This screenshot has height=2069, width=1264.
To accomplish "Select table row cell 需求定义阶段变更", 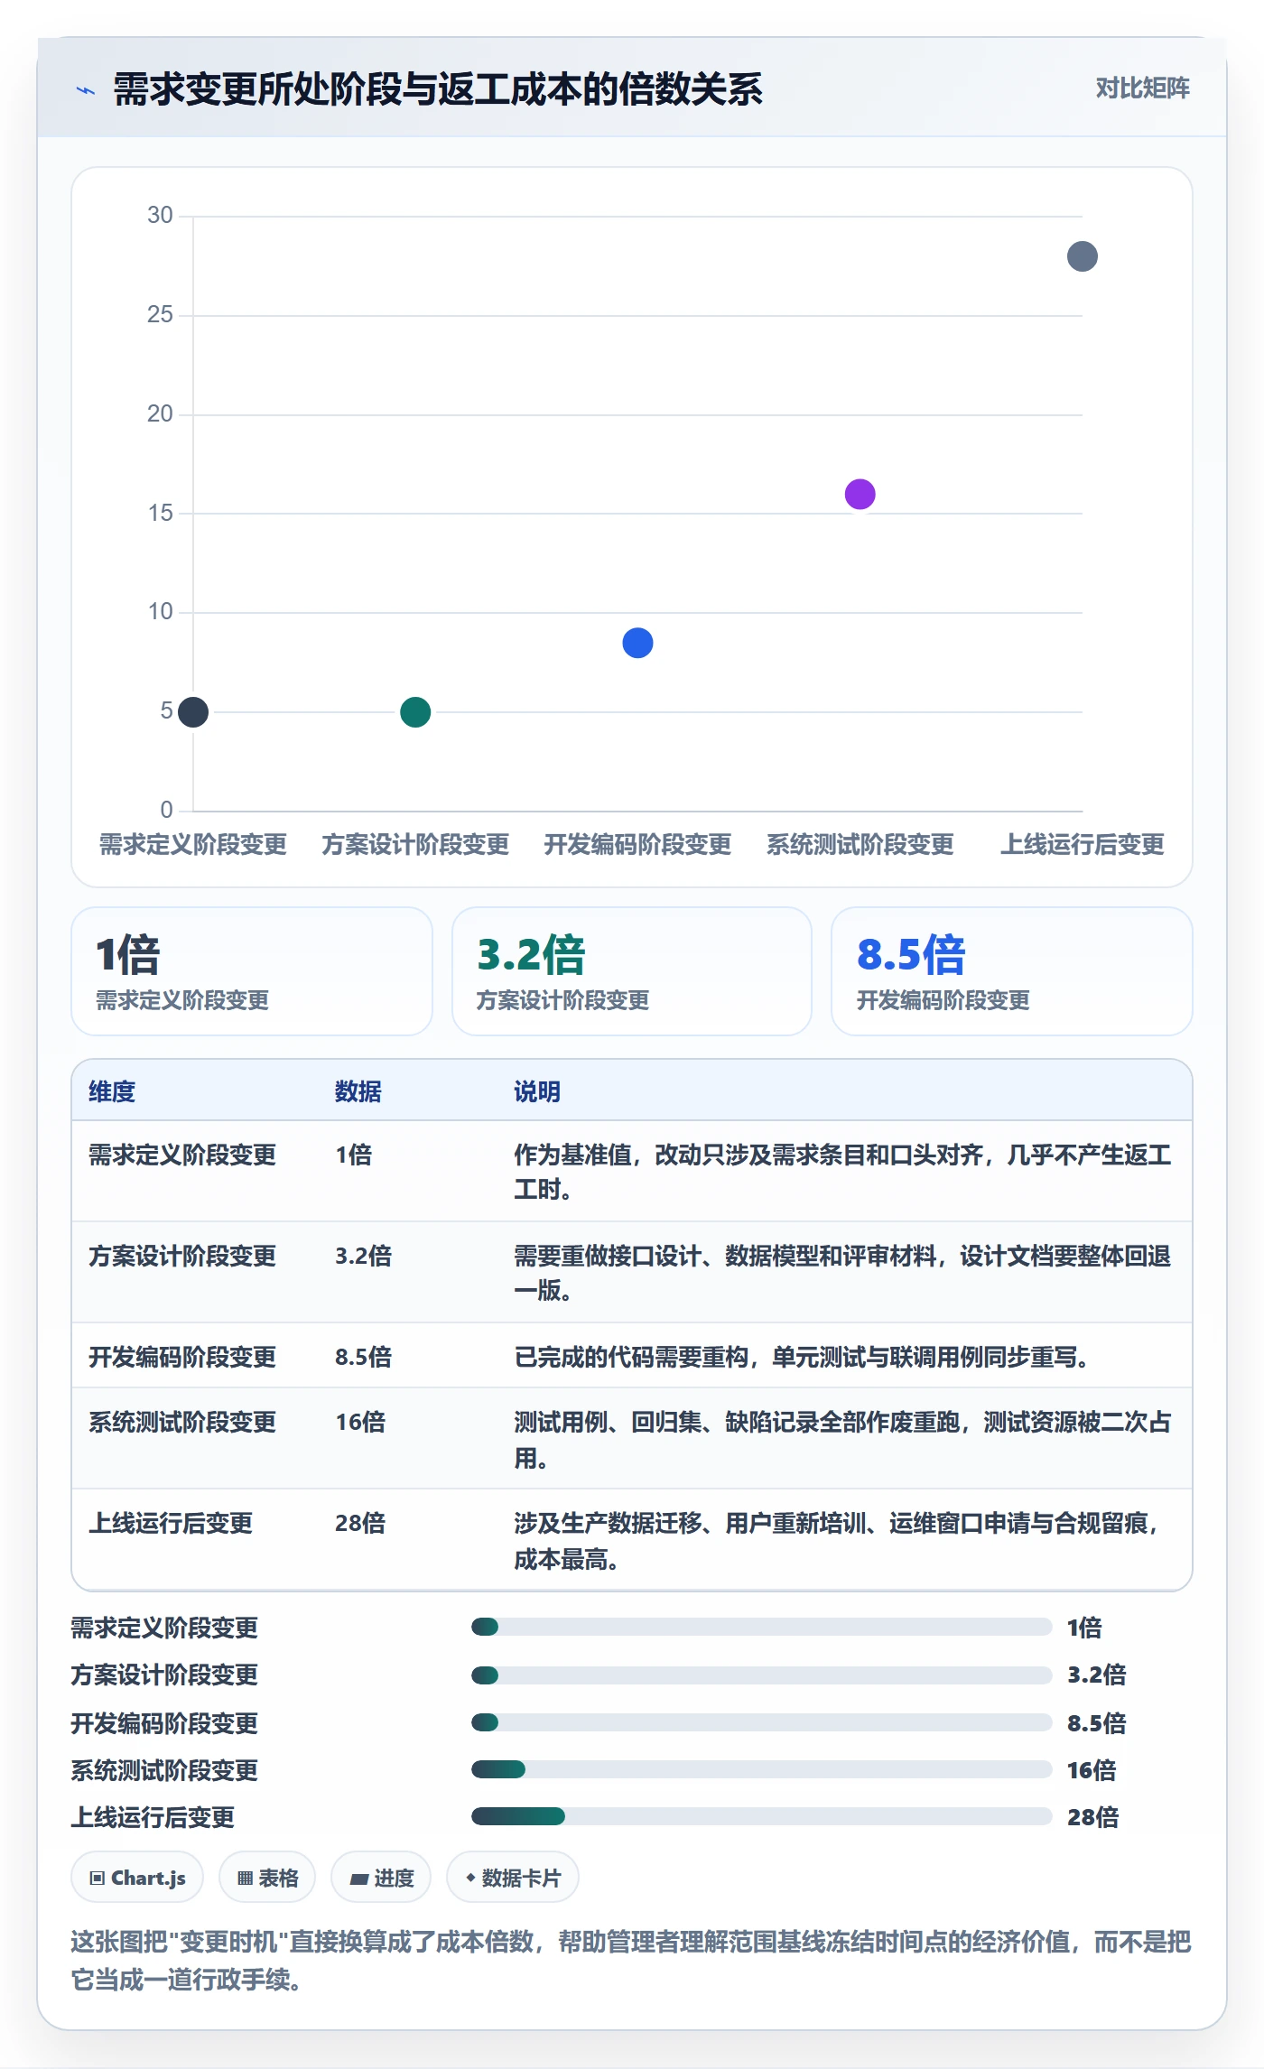I will tap(182, 1155).
